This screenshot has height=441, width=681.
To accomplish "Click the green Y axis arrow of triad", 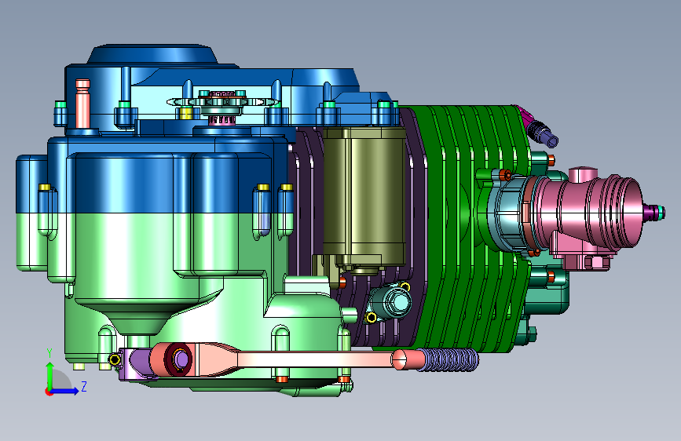I will pyautogui.click(x=50, y=374).
